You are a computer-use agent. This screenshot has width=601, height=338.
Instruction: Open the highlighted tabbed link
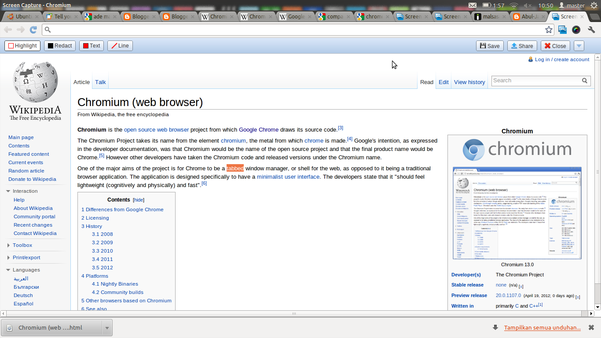pos(235,168)
